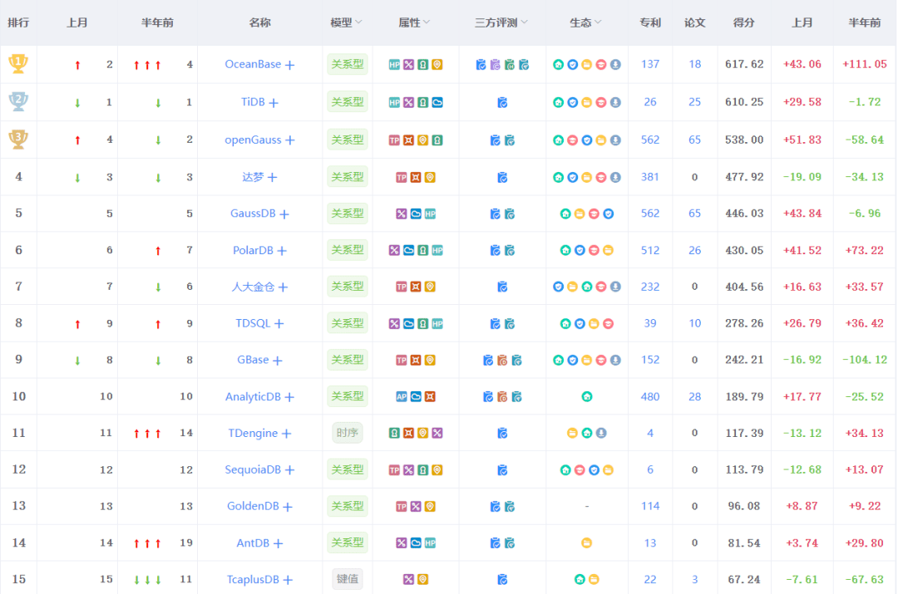Open the AnalyticDB database link
Screen dimensions: 898x594
coord(253,396)
